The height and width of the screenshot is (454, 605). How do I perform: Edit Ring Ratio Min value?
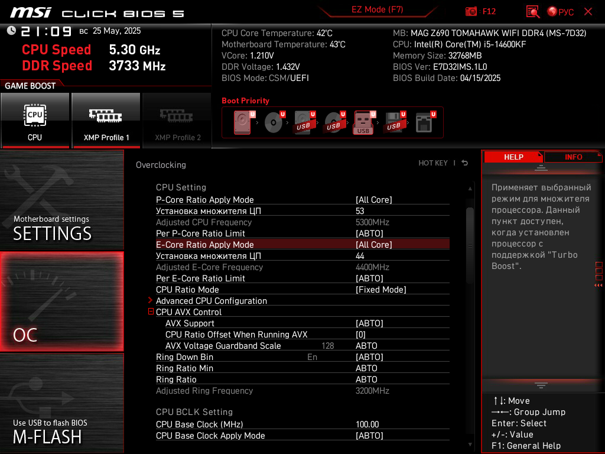click(366, 368)
